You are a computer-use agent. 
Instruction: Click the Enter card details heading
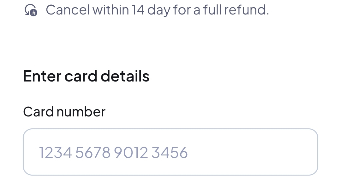pyautogui.click(x=86, y=76)
